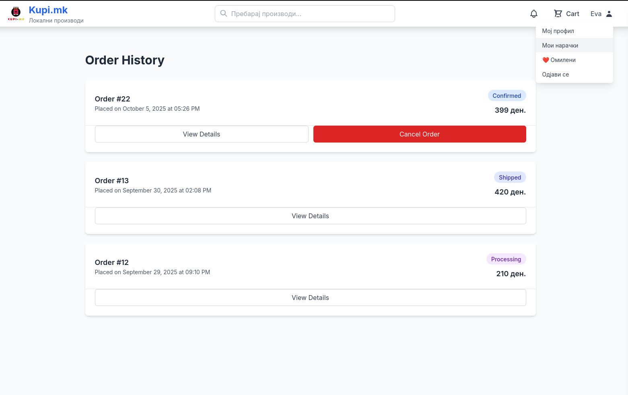Focus the Пребарај производи search field
Screen dimensions: 628x395
point(310,14)
